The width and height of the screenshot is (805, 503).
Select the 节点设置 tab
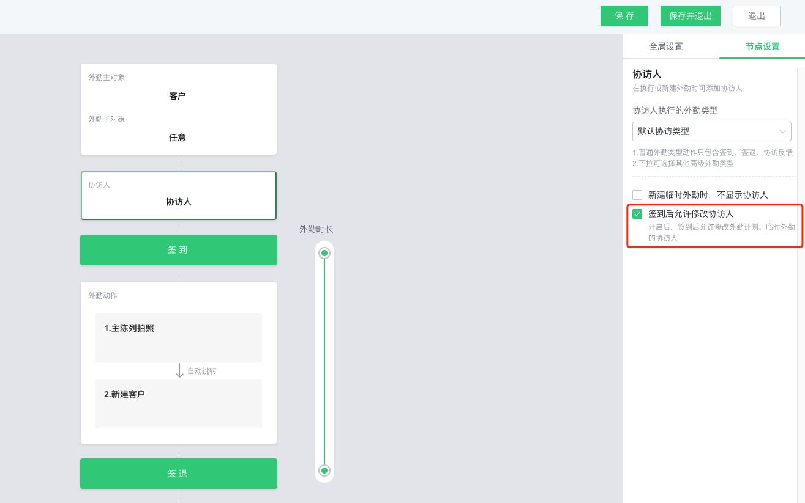[762, 46]
